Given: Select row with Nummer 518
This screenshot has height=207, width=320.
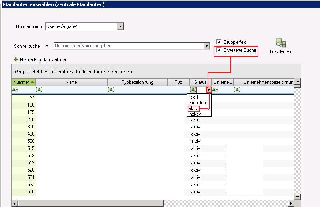Looking at the screenshot, I should point(153,156).
